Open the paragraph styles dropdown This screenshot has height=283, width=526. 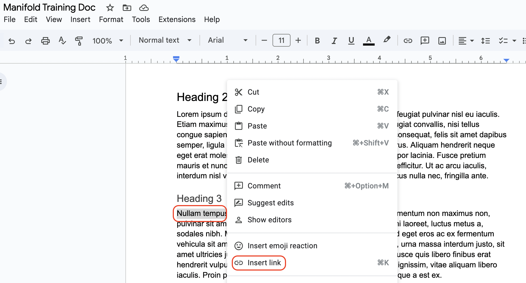pos(164,40)
